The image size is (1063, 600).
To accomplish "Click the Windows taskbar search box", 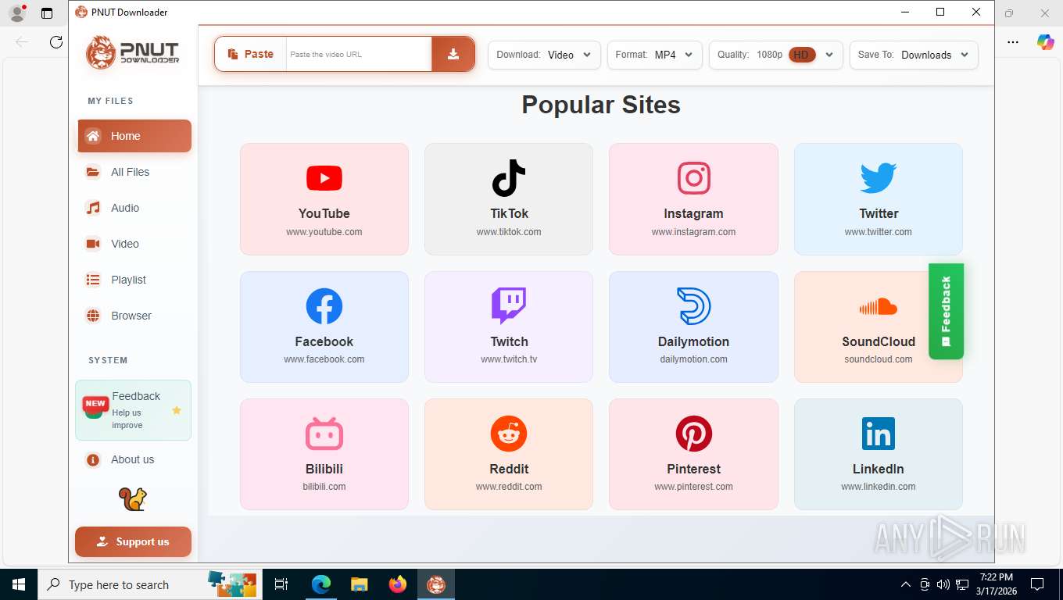I will [x=149, y=584].
